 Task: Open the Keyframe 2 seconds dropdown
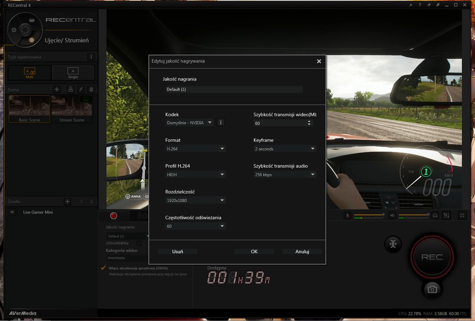pyautogui.click(x=285, y=149)
